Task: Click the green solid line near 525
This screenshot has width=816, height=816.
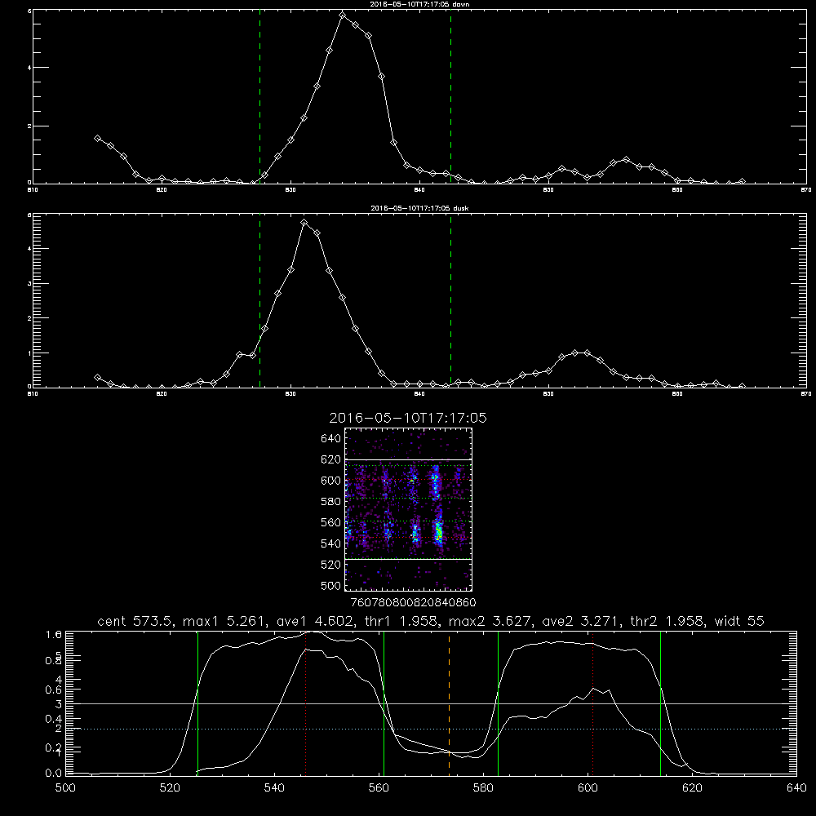Action: [x=197, y=703]
